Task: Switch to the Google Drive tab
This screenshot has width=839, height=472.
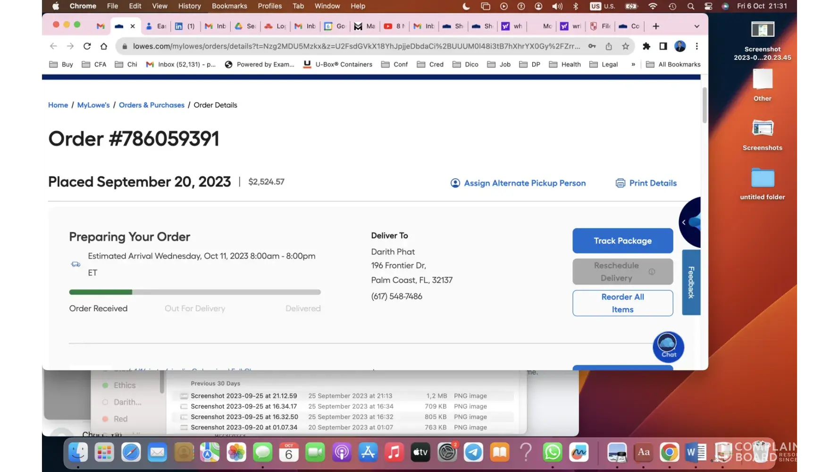Action: pyautogui.click(x=245, y=26)
